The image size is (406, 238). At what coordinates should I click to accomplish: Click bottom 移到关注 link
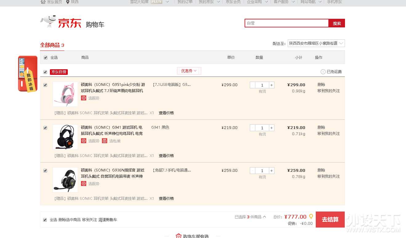click(x=90, y=220)
